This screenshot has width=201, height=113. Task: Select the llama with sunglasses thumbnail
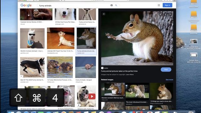32,38
